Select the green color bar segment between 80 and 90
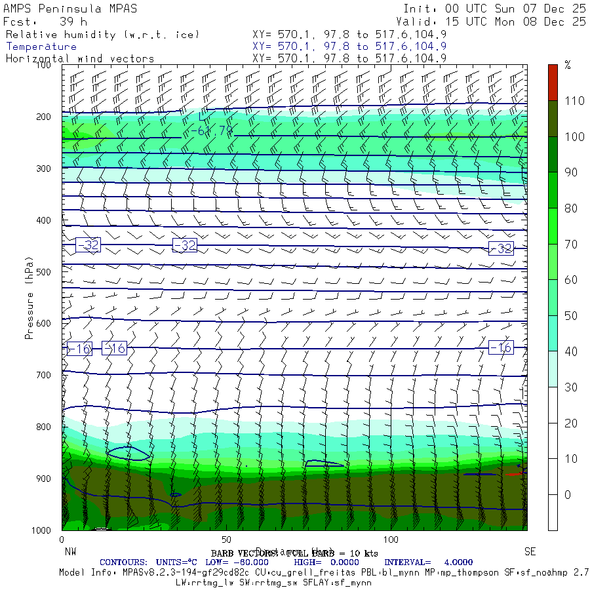590x590 pixels. pyautogui.click(x=553, y=190)
